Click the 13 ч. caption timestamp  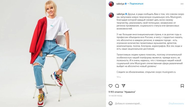tap(119, 77)
